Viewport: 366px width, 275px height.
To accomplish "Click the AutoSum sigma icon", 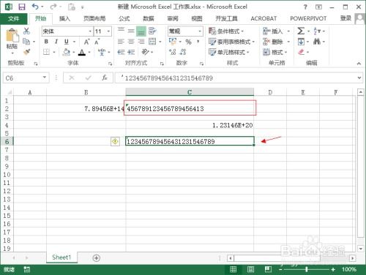I will pyautogui.click(x=301, y=31).
